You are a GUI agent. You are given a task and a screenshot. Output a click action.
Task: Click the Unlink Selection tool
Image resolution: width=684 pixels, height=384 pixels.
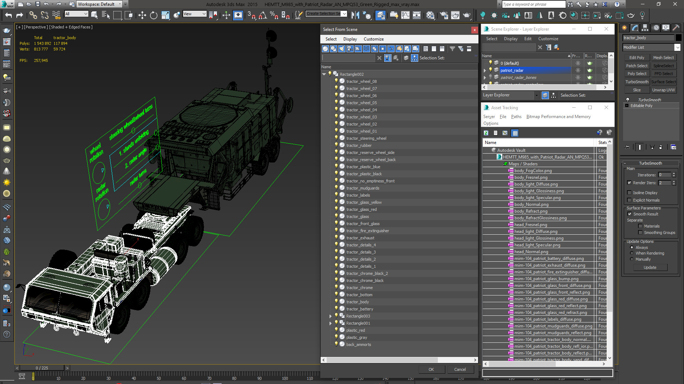(x=45, y=15)
